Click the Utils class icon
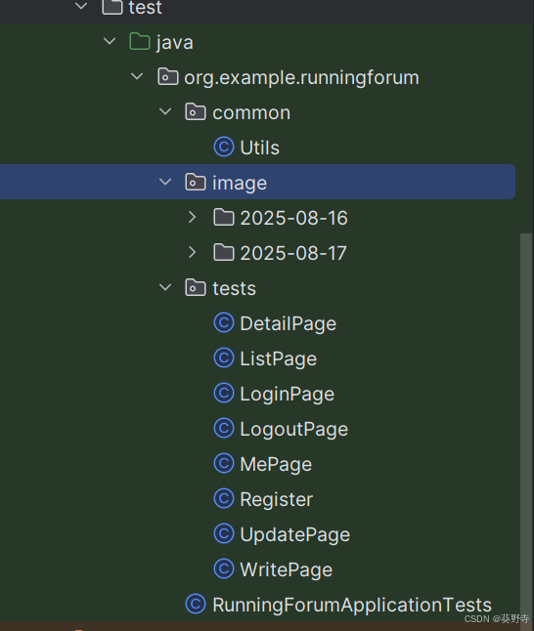The image size is (534, 631). [x=224, y=147]
